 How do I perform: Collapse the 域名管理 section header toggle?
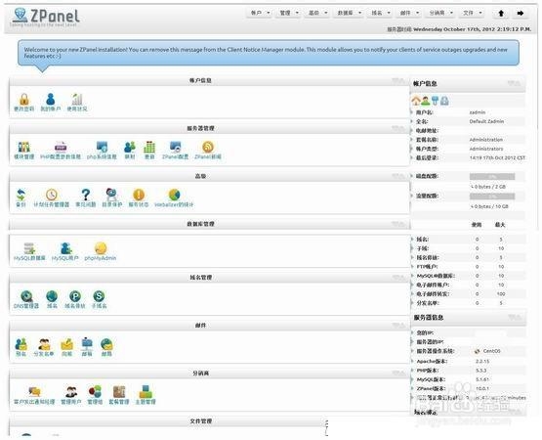coord(397,278)
